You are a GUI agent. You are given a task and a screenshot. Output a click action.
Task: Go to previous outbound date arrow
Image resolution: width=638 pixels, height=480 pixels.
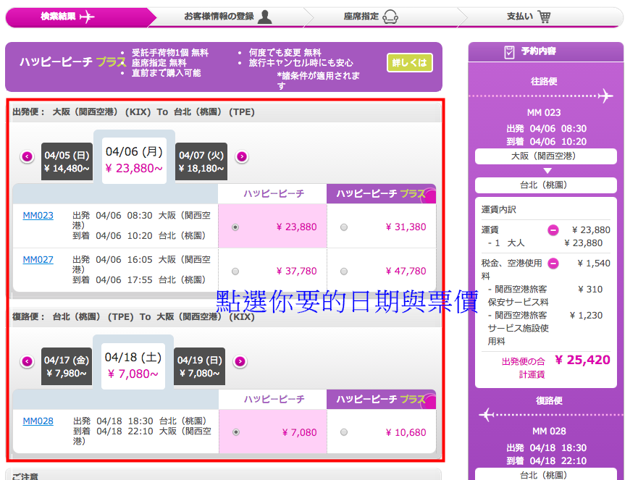pos(28,156)
